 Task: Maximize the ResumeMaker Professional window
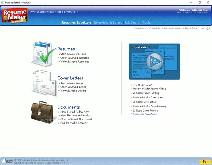[x=200, y=2]
